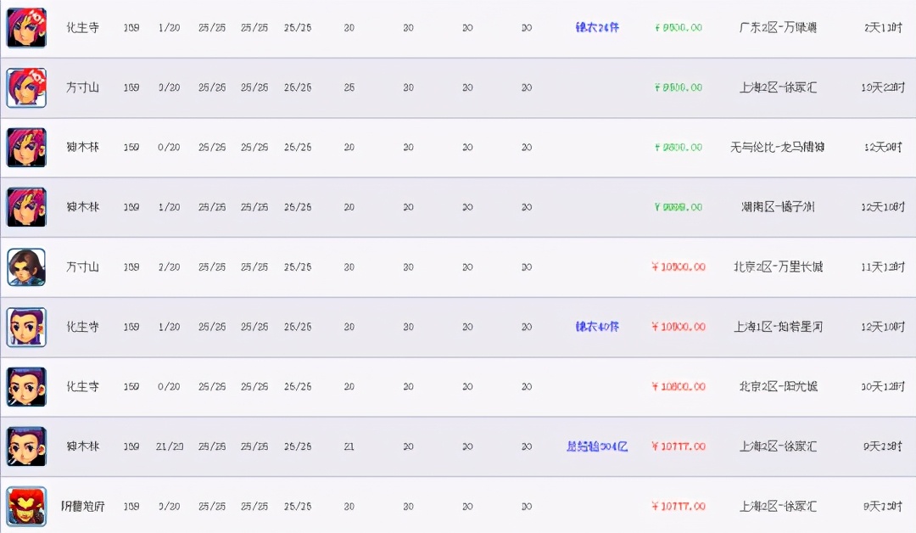This screenshot has width=916, height=533.
Task: Click the 159 level value in third row
Action: (x=131, y=147)
